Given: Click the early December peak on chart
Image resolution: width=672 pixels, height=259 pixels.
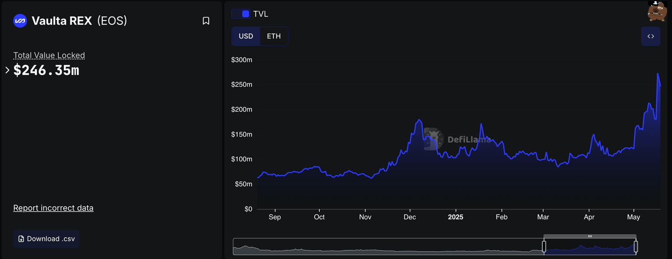Looking at the screenshot, I should tap(419, 120).
